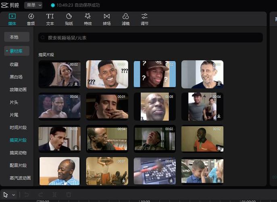Open the 菜单 dropdown menu
The width and height of the screenshot is (277, 202).
tap(33, 5)
